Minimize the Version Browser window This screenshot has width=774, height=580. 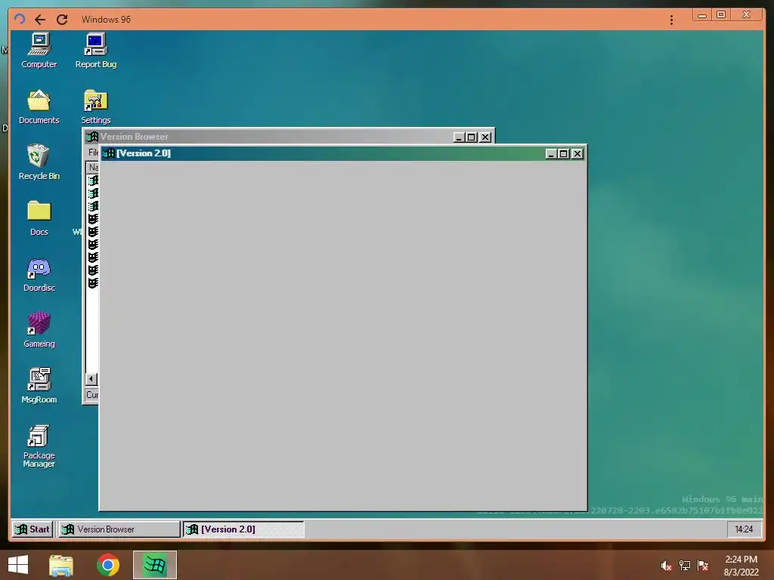coord(459,137)
